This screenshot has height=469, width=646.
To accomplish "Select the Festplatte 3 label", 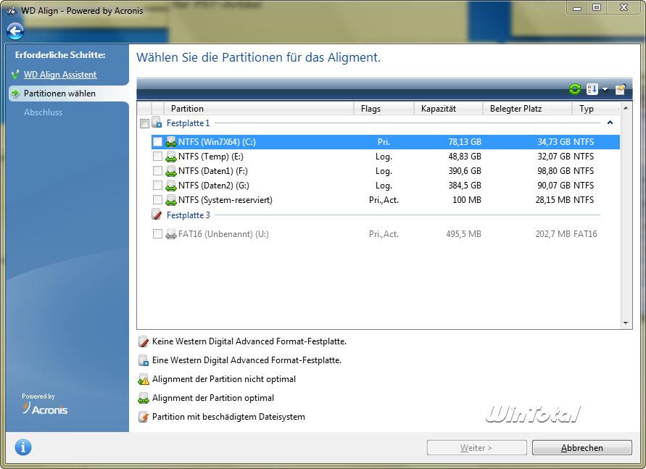I will 189,215.
